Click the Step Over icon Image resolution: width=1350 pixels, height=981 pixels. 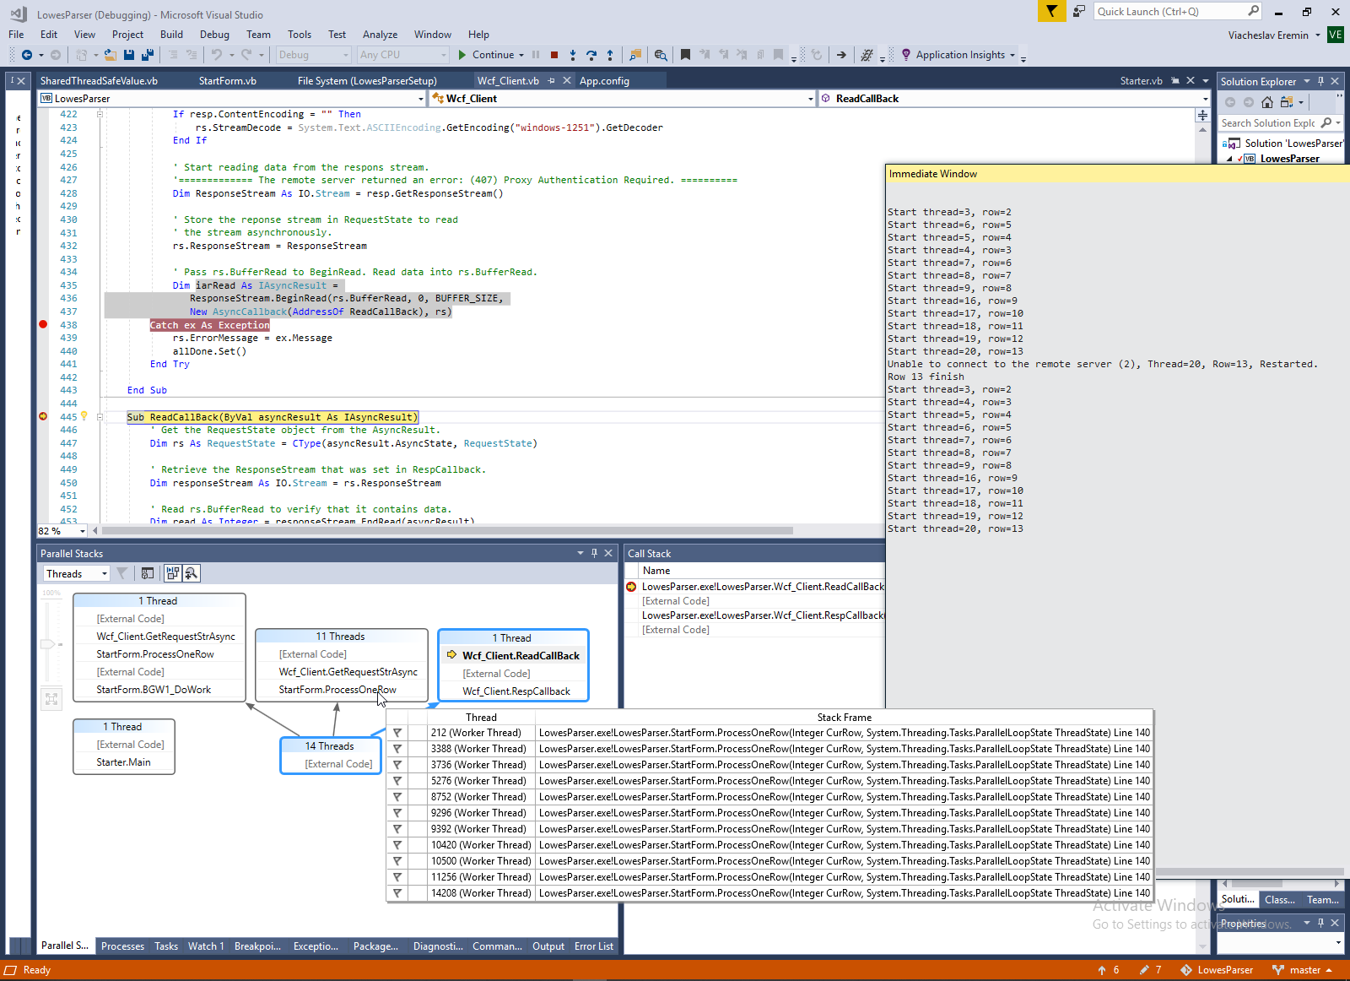point(591,55)
